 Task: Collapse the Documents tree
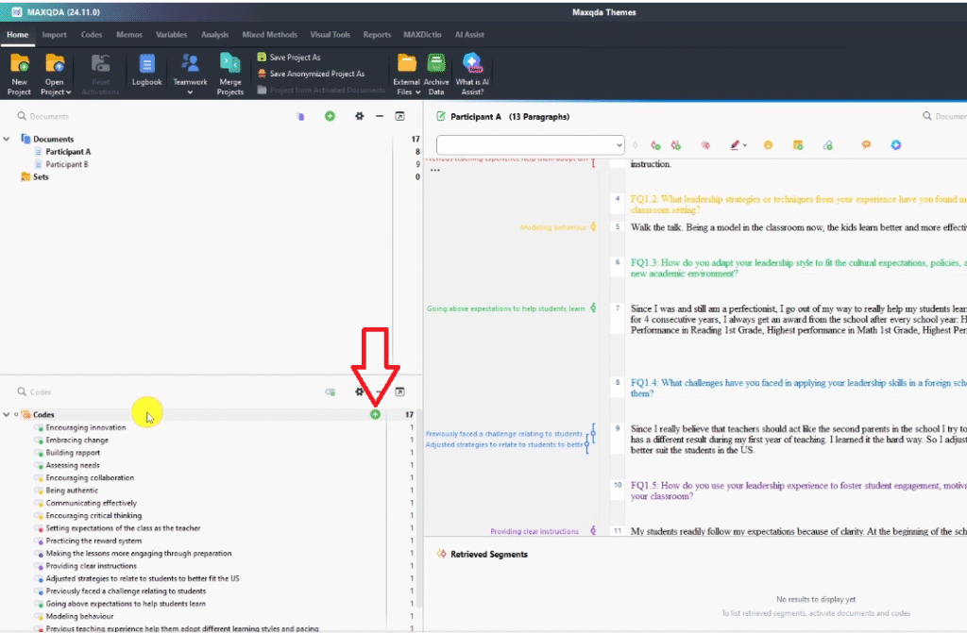[x=7, y=139]
